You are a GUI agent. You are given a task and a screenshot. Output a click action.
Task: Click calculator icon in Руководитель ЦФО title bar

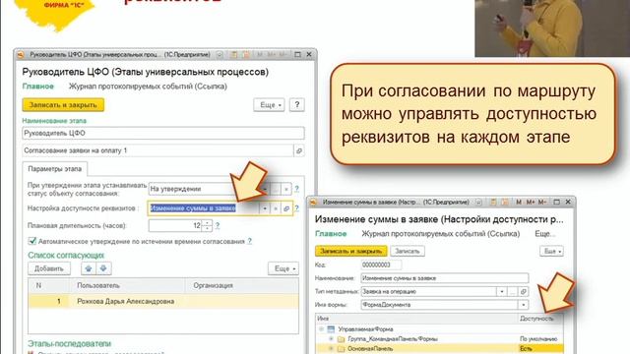pos(234,55)
